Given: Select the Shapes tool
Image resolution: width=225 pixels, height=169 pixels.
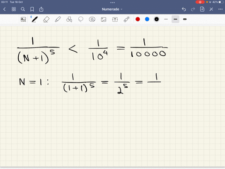Looking at the screenshot, I should 69,19.
